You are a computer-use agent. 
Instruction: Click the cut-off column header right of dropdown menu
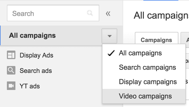pyautogui.click(x=187, y=60)
